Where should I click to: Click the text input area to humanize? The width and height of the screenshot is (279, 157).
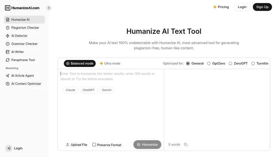click(111, 76)
